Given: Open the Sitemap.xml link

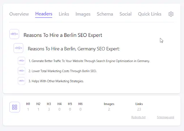Looking at the screenshot, I should point(165,117).
